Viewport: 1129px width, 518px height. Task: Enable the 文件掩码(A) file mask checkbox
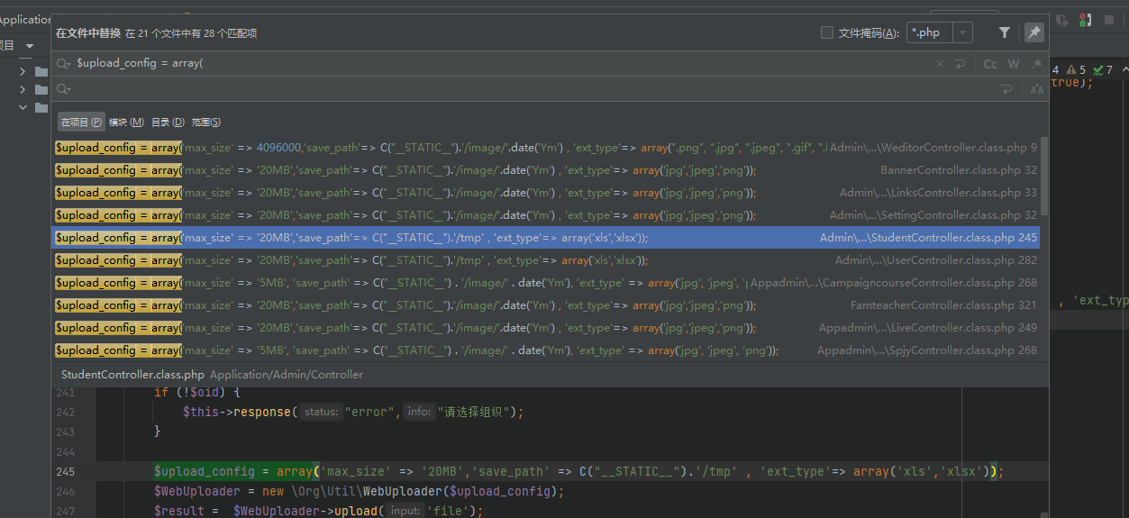(827, 32)
